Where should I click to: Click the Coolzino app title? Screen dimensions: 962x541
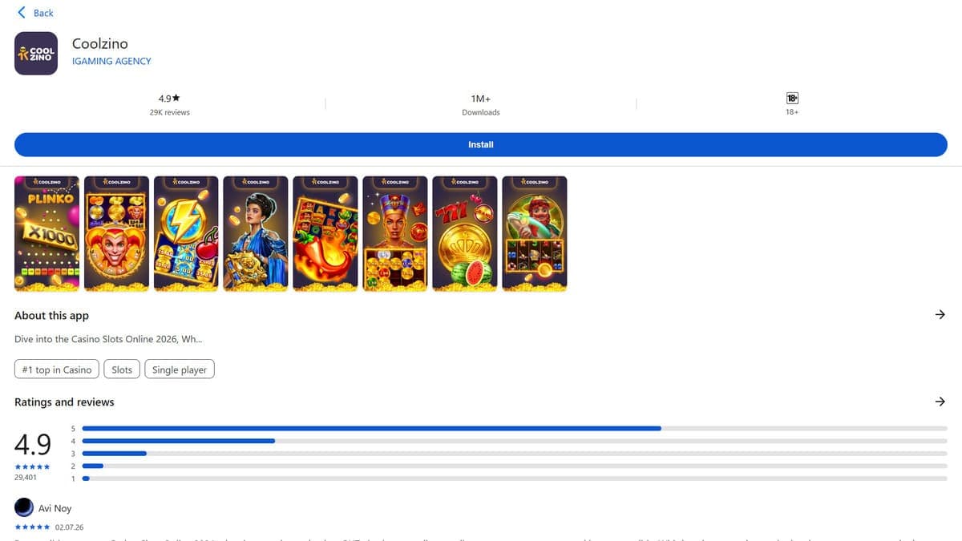[x=100, y=43]
